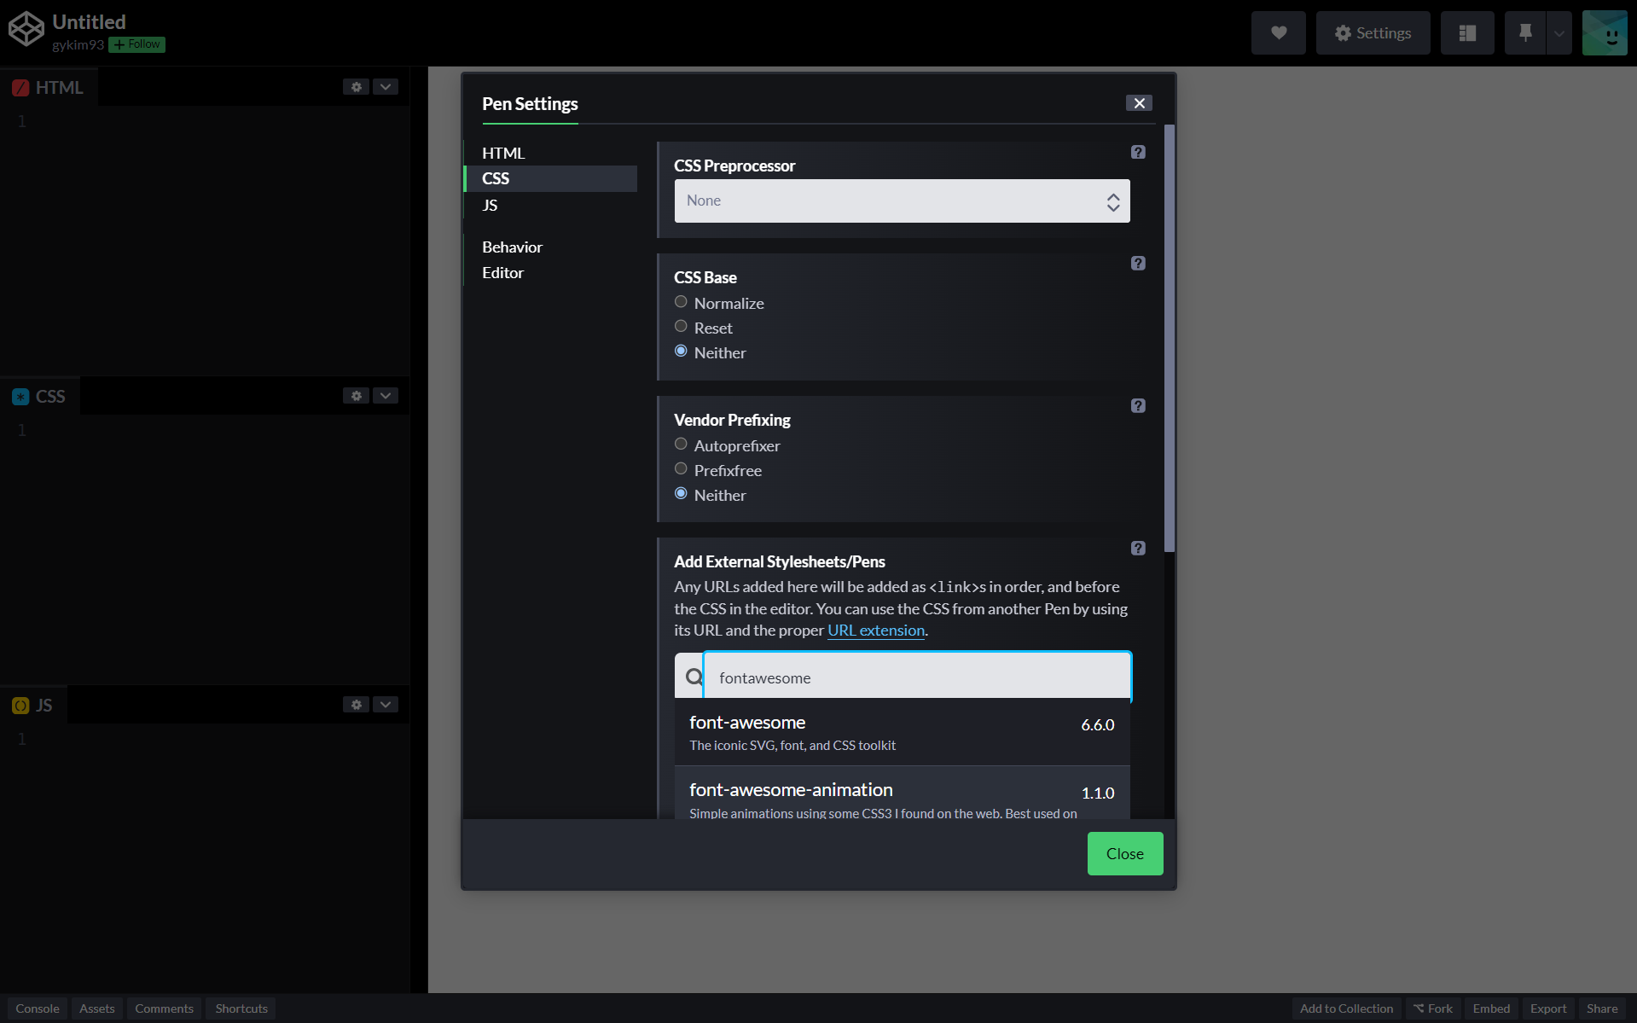This screenshot has width=1637, height=1023.
Task: Open the Comments panel
Action: [164, 1008]
